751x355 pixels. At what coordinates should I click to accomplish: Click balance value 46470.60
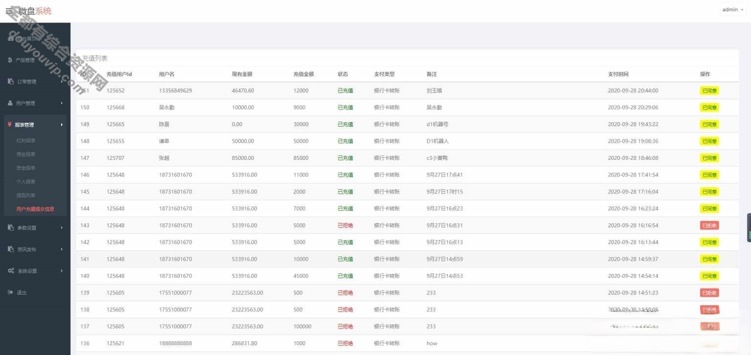pyautogui.click(x=243, y=90)
